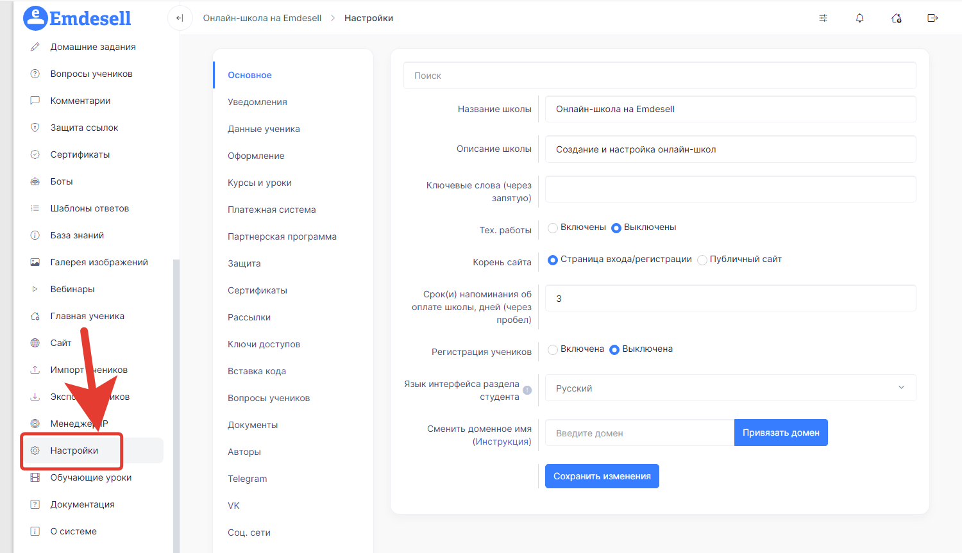Screen dimensions: 962x553
Task: Select Страница входа/регистрации as site root
Action: coord(553,260)
